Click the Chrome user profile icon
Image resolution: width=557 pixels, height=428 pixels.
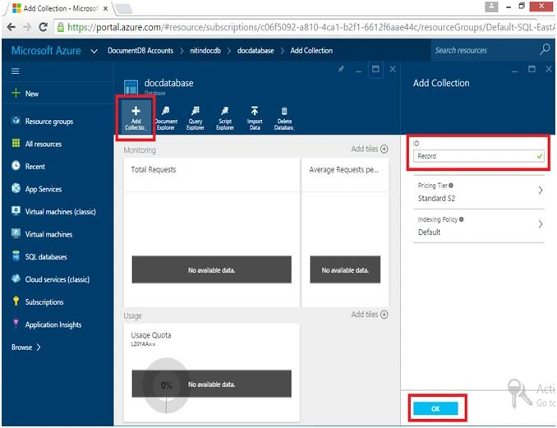tap(491, 6)
